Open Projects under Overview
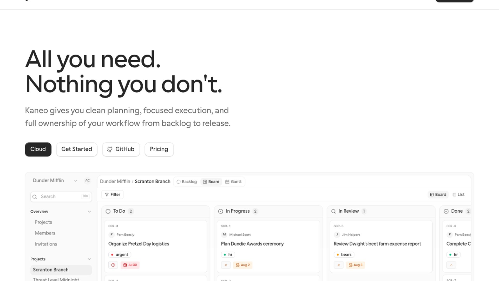 tap(43, 222)
